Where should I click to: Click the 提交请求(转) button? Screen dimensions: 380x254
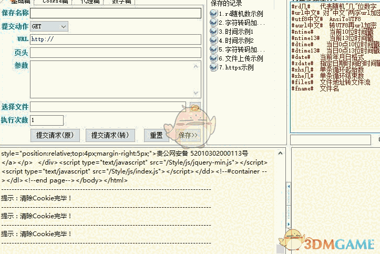pos(110,135)
